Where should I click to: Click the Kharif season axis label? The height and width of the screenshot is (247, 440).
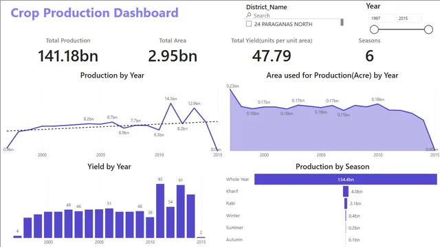[x=232, y=191]
